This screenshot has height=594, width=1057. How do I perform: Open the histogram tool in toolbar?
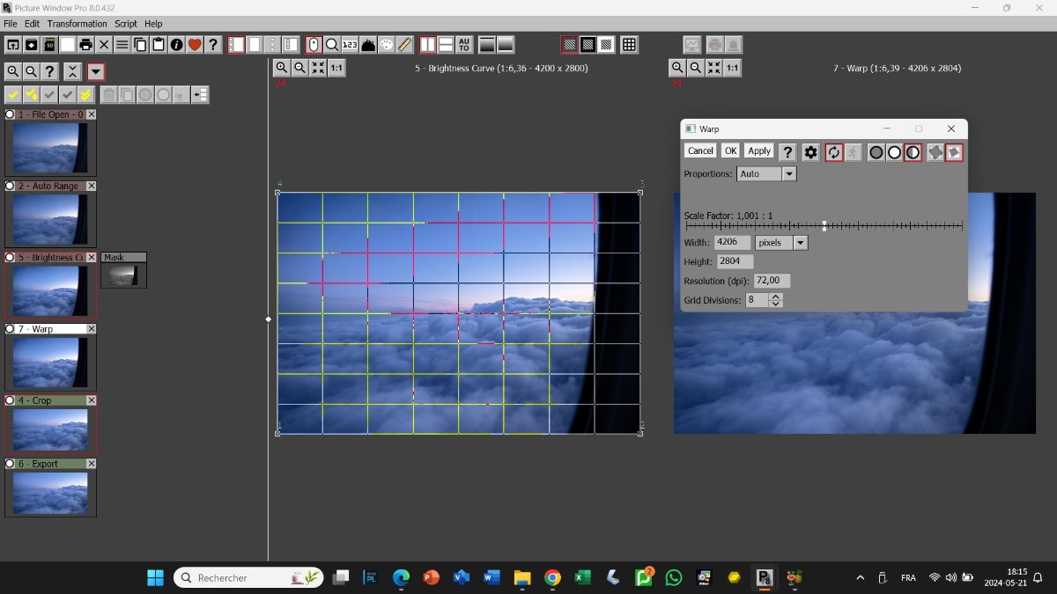click(368, 45)
